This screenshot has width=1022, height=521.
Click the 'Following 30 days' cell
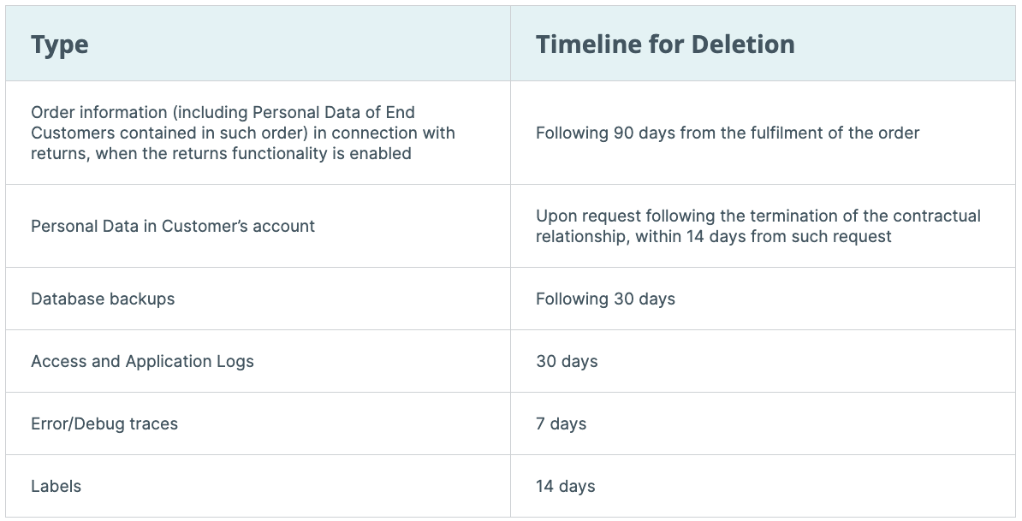605,299
